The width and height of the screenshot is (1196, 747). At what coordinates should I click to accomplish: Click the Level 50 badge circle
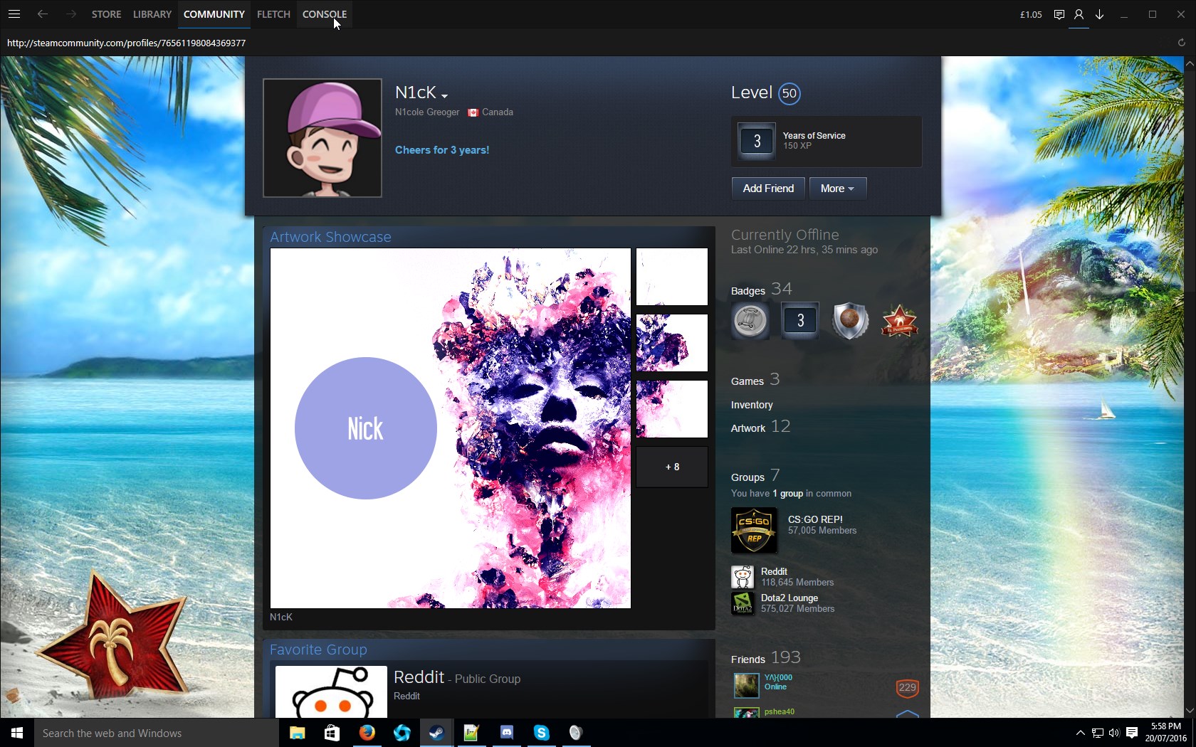pyautogui.click(x=789, y=93)
